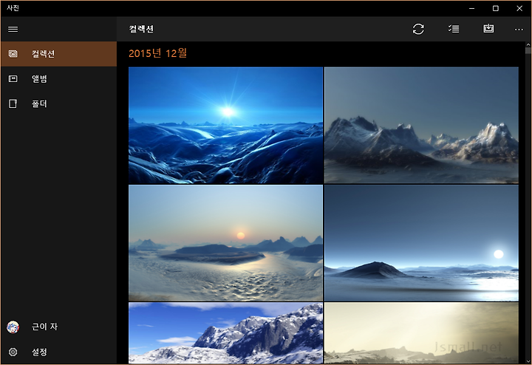The image size is (532, 365).
Task: Click the 앨범 sidebar icon
Action: (x=13, y=79)
